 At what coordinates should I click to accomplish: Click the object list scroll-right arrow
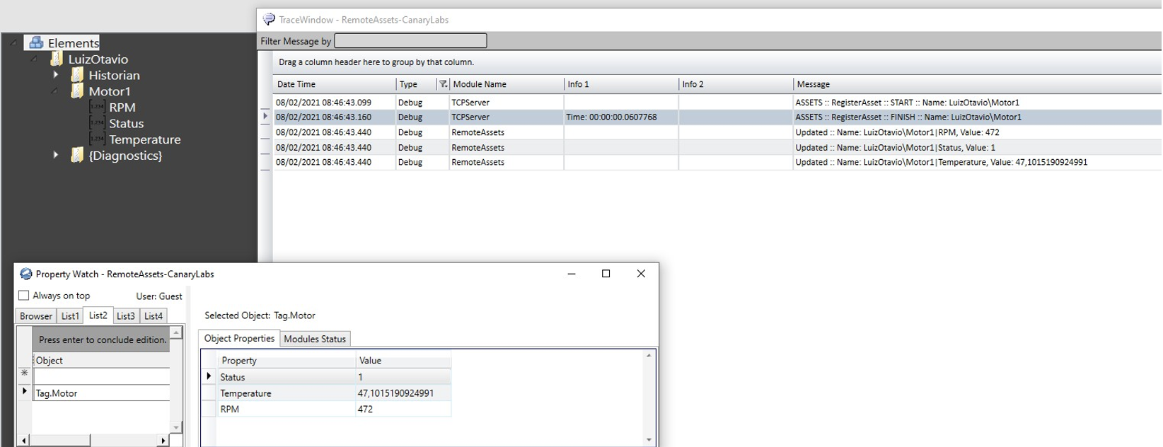pyautogui.click(x=163, y=441)
